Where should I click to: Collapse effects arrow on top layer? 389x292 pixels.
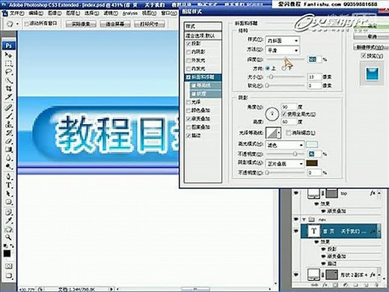pyautogui.click(x=379, y=193)
